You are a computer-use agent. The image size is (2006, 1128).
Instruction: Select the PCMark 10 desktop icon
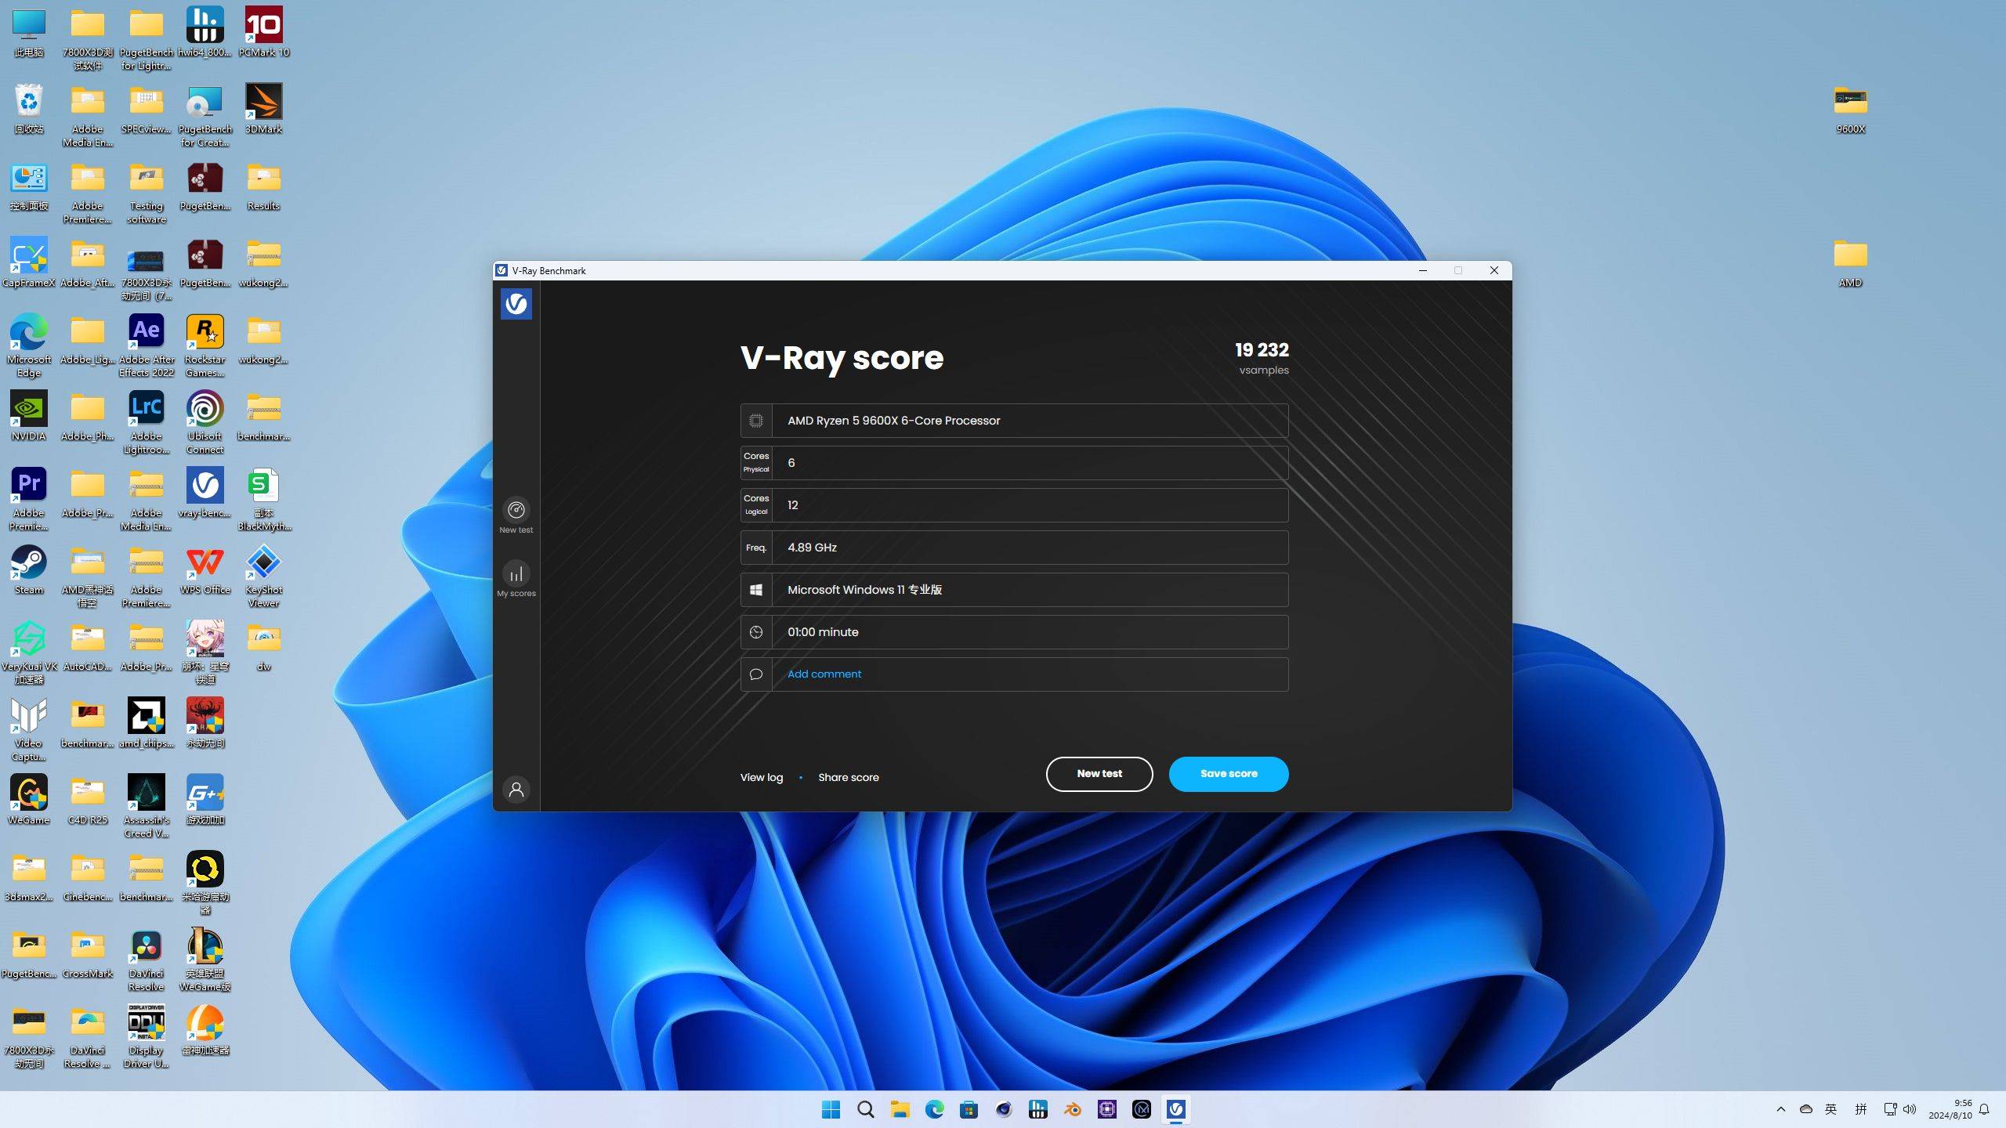[x=263, y=32]
